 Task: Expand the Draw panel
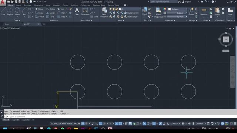[17, 20]
